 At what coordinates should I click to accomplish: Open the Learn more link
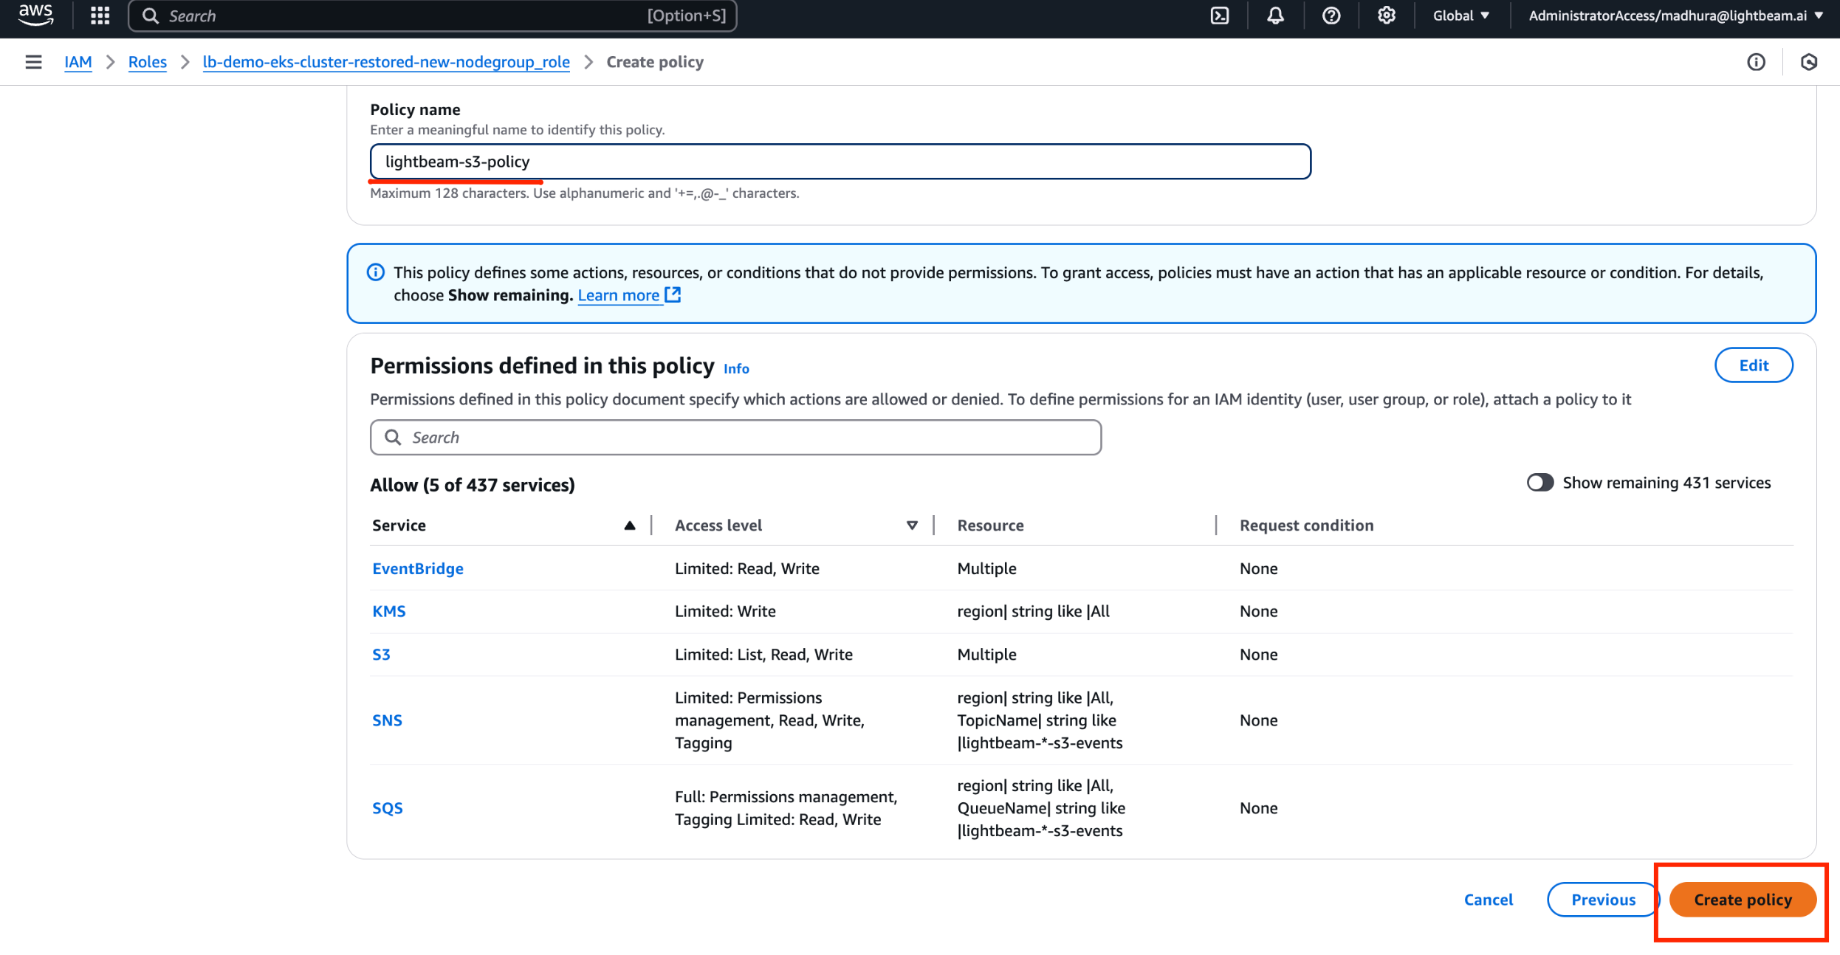tap(619, 295)
